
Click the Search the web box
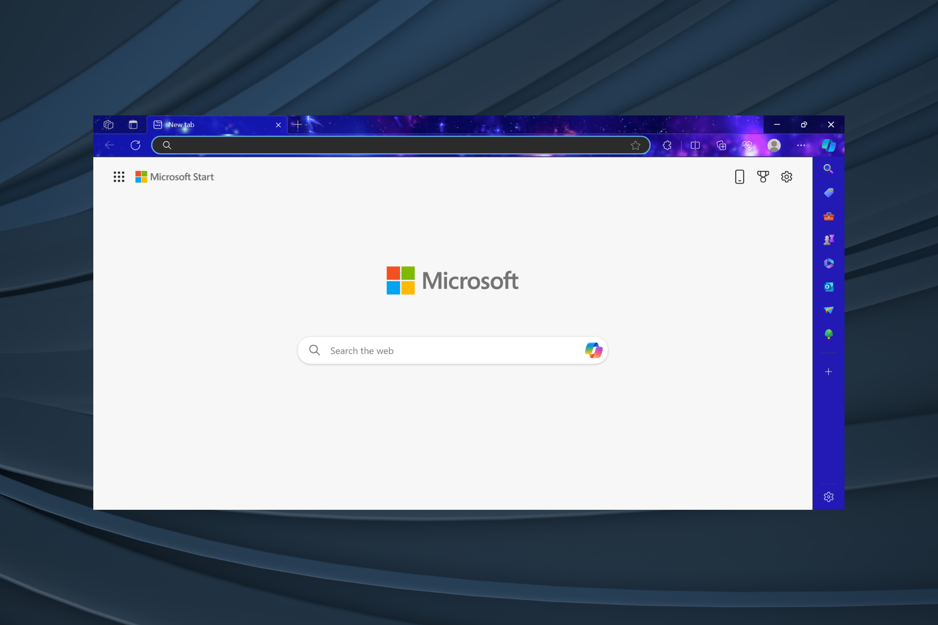452,351
